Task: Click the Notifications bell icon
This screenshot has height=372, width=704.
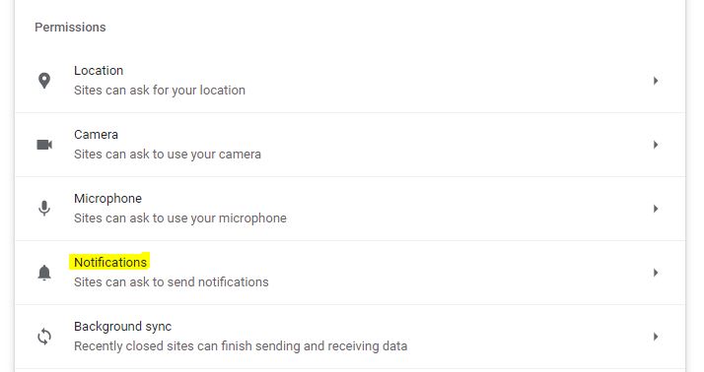Action: coord(44,273)
